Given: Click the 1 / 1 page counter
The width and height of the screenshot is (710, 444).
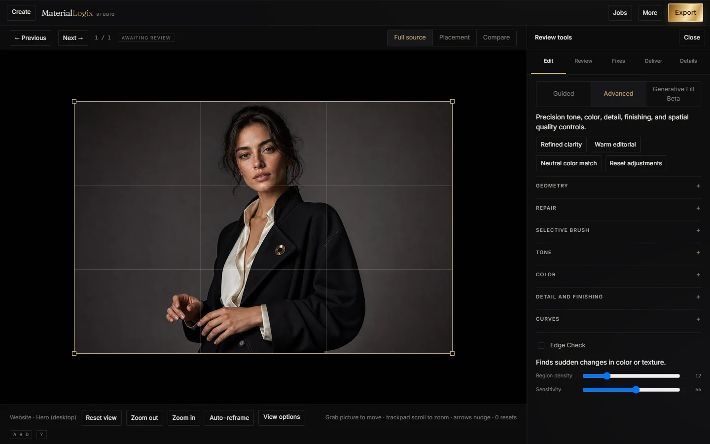Looking at the screenshot, I should (x=103, y=38).
